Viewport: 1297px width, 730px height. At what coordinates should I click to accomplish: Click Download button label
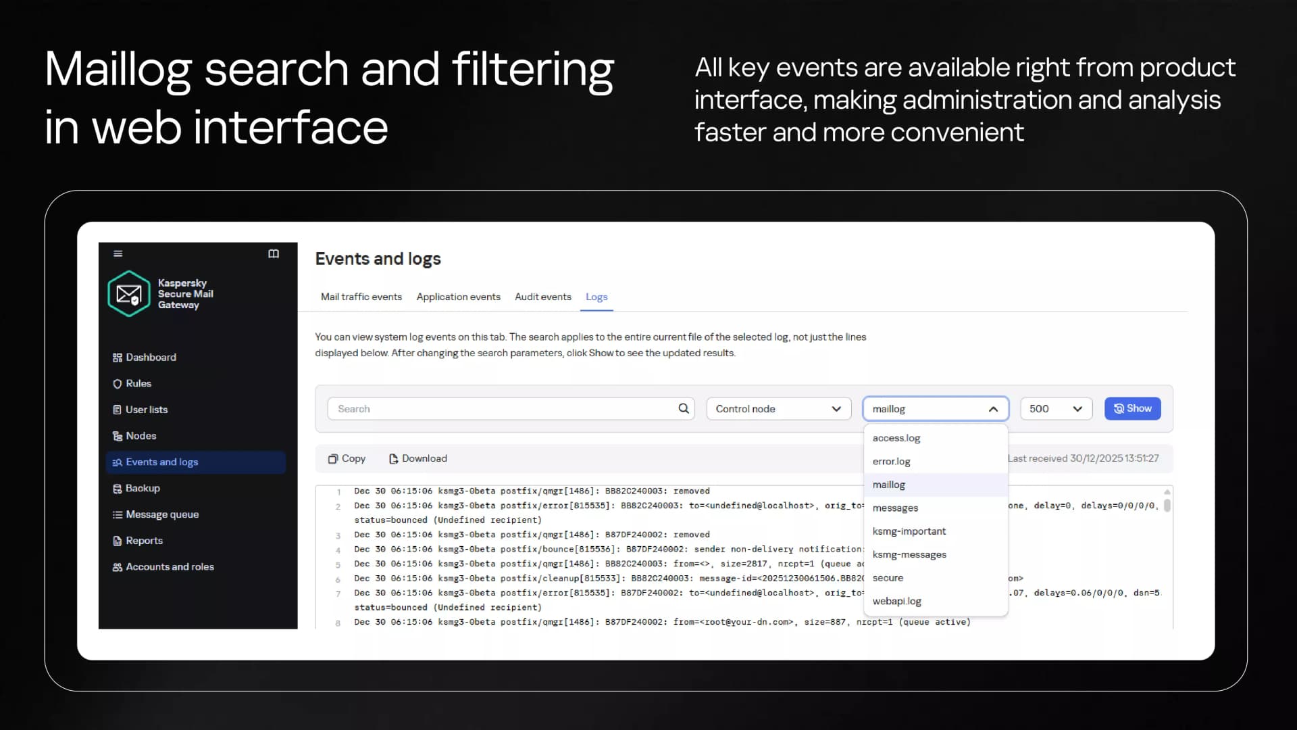[x=424, y=458]
